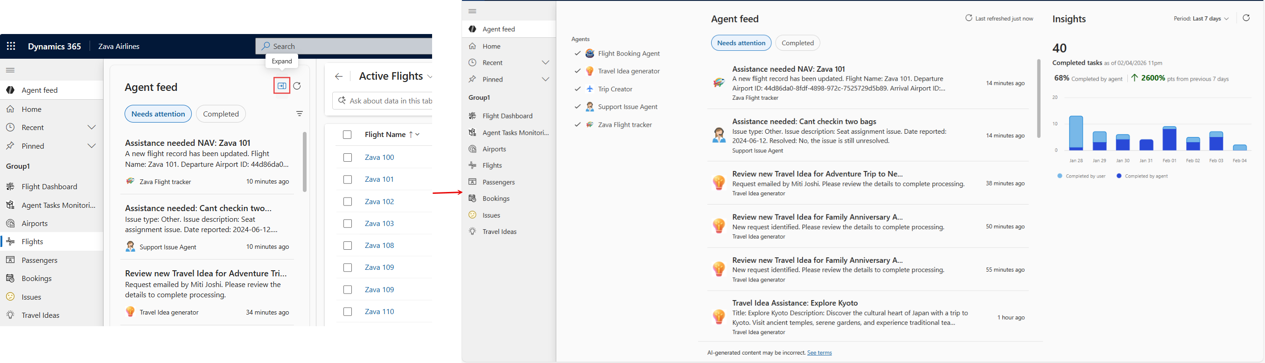This screenshot has height=363, width=1265.
Task: Open Flight Name column sort dropdown
Action: click(418, 134)
